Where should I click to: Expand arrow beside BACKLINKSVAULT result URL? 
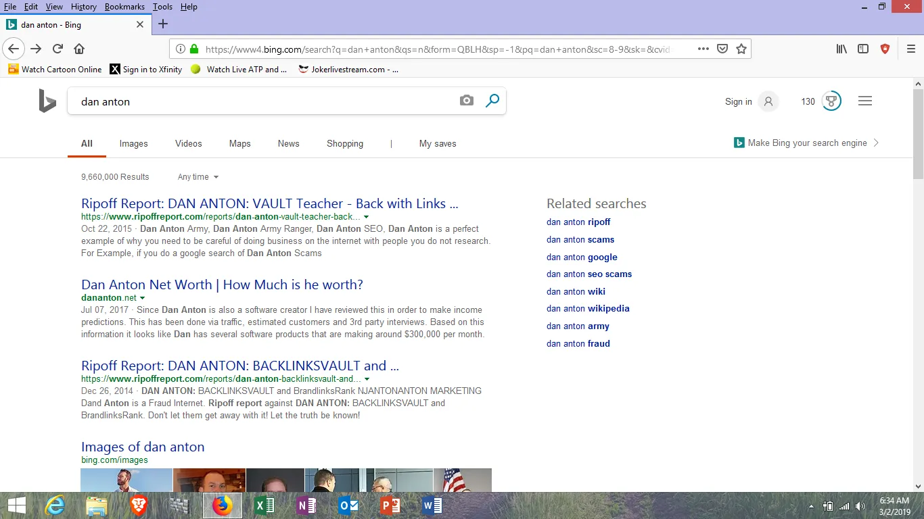(x=367, y=379)
